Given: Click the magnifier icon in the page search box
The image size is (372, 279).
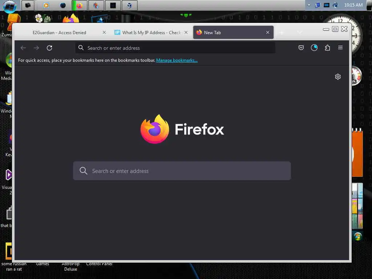Looking at the screenshot, I should tap(83, 171).
